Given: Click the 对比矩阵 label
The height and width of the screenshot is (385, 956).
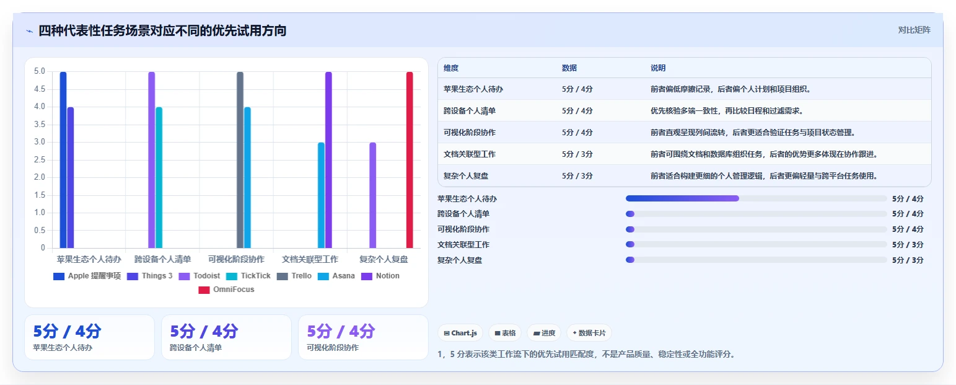Looking at the screenshot, I should [914, 30].
